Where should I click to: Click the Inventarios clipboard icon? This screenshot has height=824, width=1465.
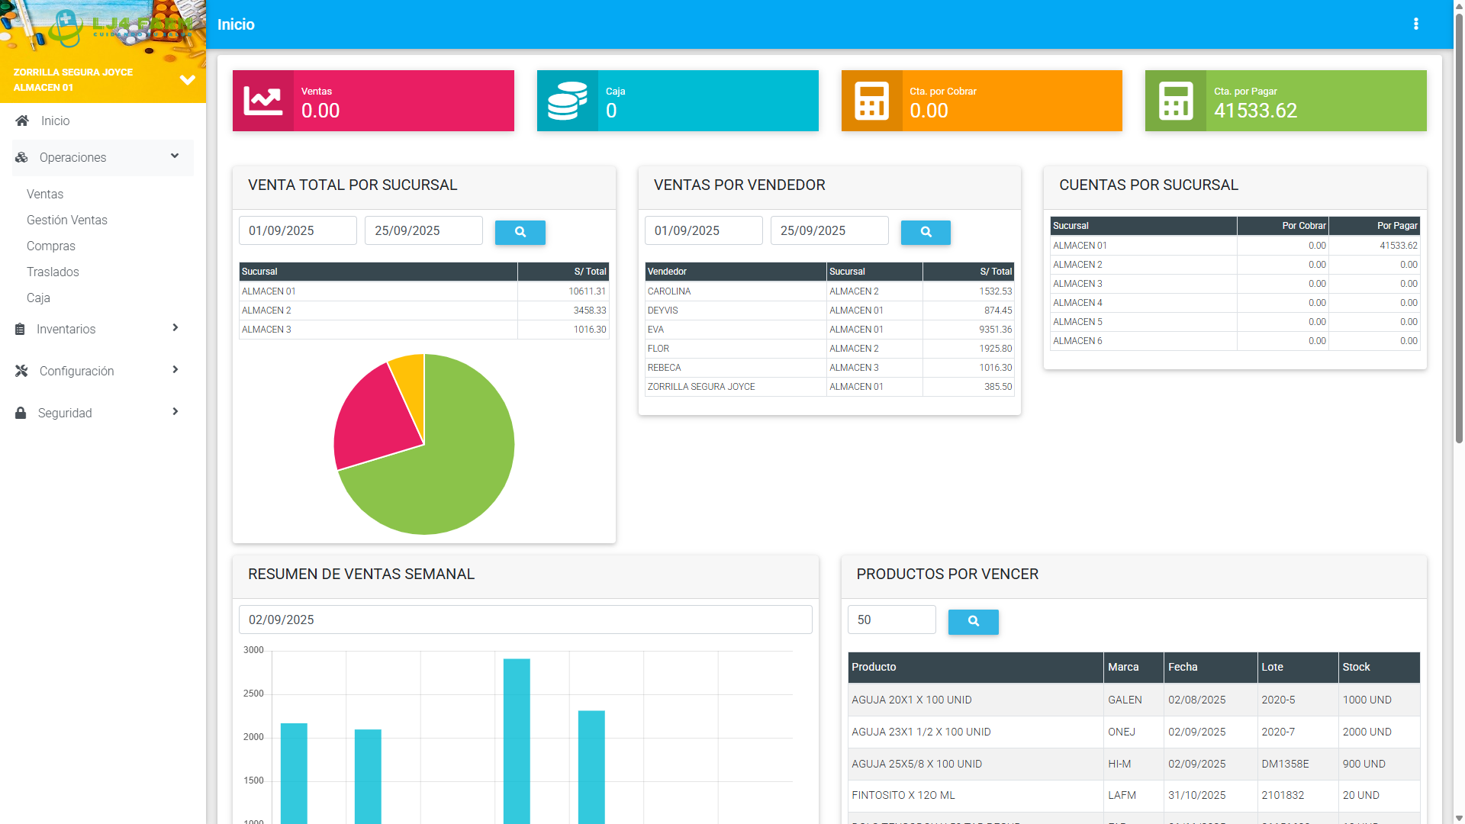tap(20, 329)
